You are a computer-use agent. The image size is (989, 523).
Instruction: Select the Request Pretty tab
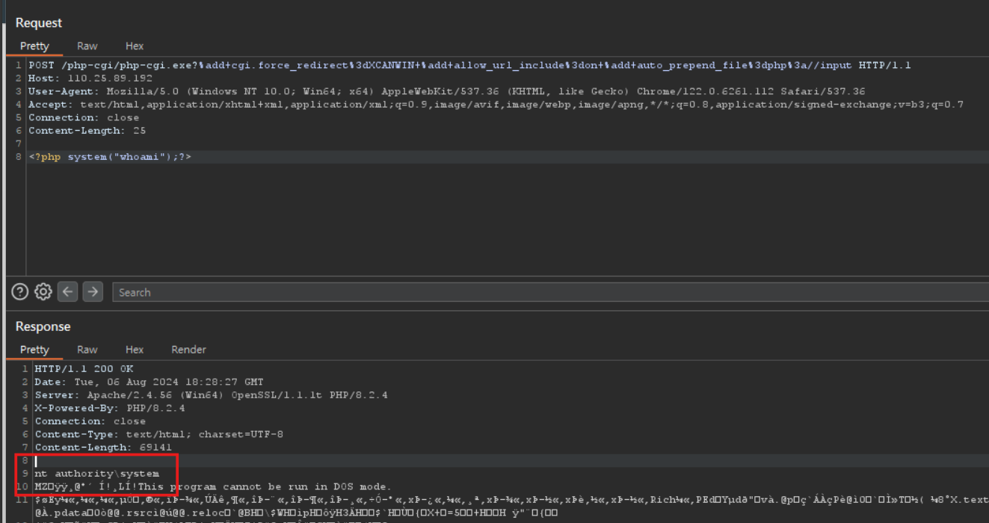34,46
